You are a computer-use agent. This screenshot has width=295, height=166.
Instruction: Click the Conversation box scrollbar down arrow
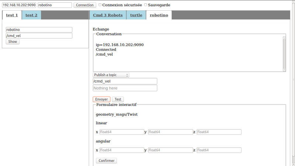click(284, 69)
